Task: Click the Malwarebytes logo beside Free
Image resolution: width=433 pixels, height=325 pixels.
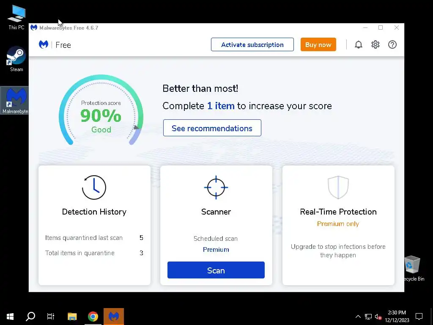Action: (44, 44)
